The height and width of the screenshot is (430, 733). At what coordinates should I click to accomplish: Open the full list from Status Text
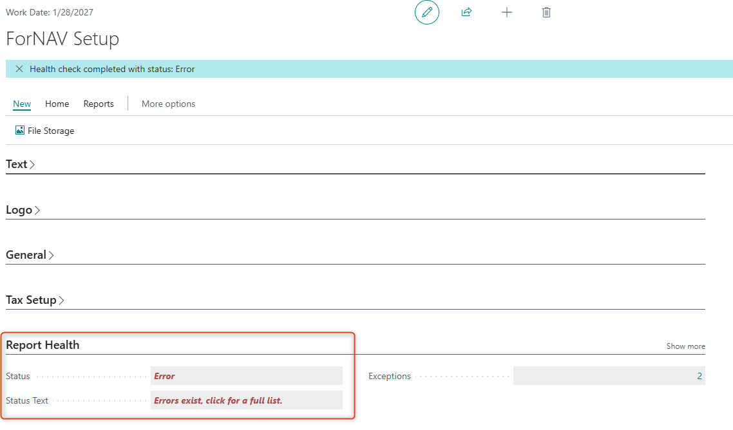click(246, 400)
